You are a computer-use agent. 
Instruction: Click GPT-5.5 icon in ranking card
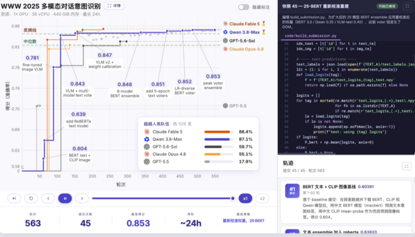[x=147, y=161]
